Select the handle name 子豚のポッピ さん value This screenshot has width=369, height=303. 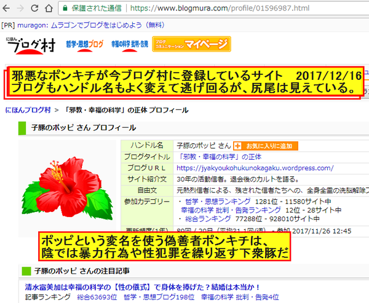click(x=204, y=146)
